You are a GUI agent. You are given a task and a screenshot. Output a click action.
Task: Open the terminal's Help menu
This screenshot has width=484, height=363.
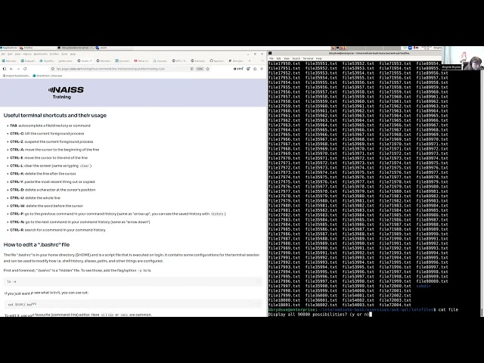click(319, 58)
